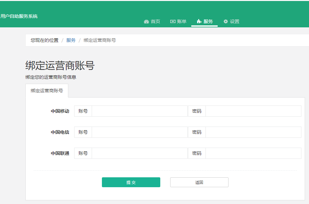Focus the 中国电信 账号 input field
This screenshot has width=309, height=204.
pos(139,132)
